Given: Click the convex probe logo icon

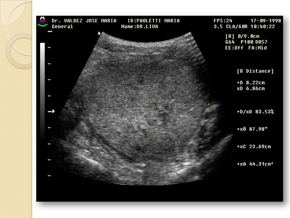Looking at the screenshot, I should pyautogui.click(x=42, y=22).
